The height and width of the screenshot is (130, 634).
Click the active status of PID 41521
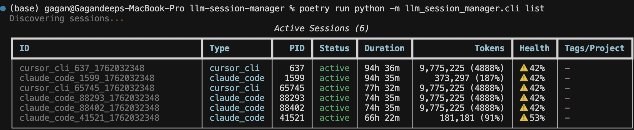coord(334,118)
